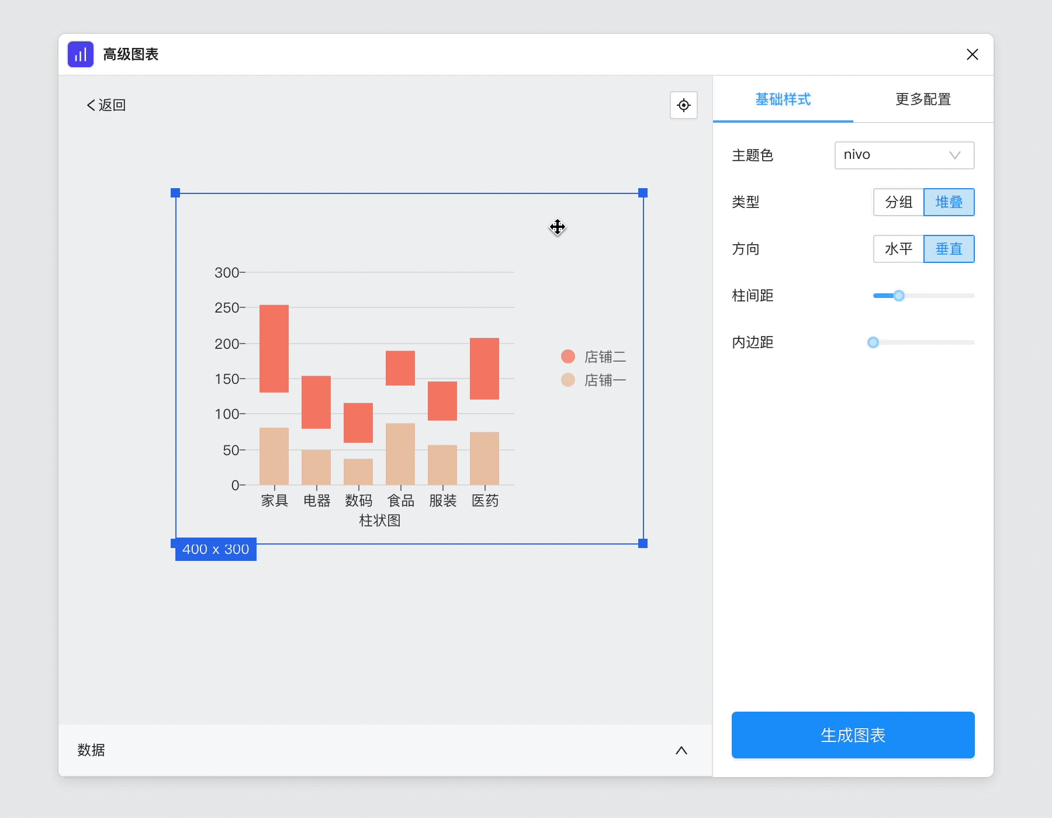Screen dimensions: 1052x818
Task: Click the 食品 category label
Action: [401, 501]
